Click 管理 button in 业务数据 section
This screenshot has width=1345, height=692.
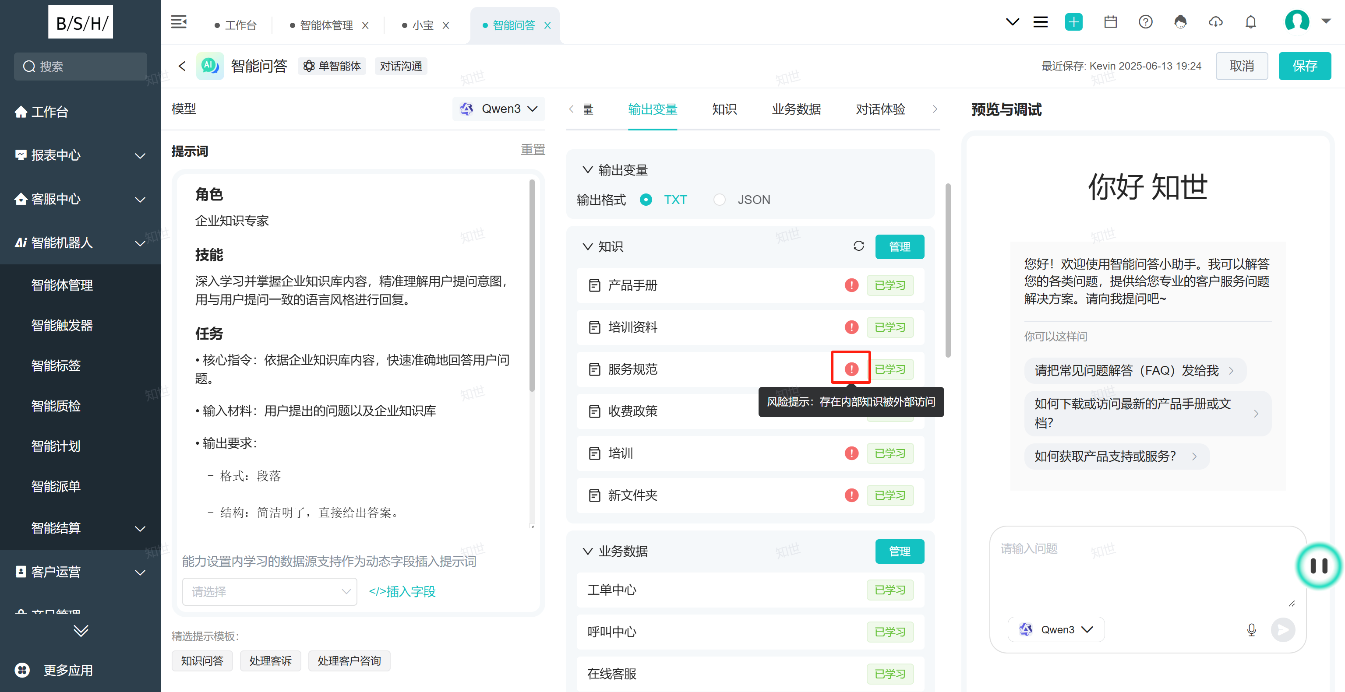(x=899, y=551)
